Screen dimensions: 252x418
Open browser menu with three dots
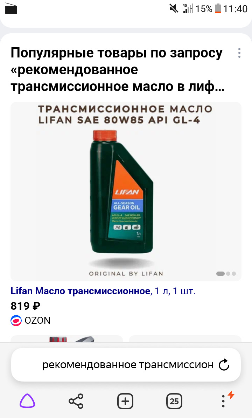click(223, 401)
